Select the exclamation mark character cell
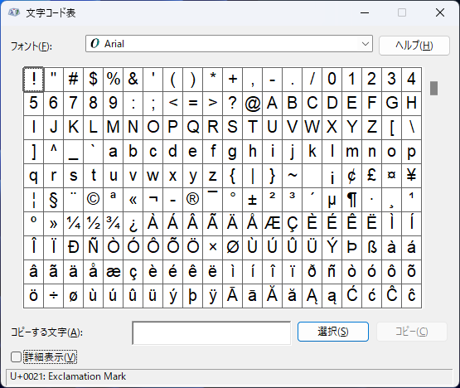 tap(33, 80)
